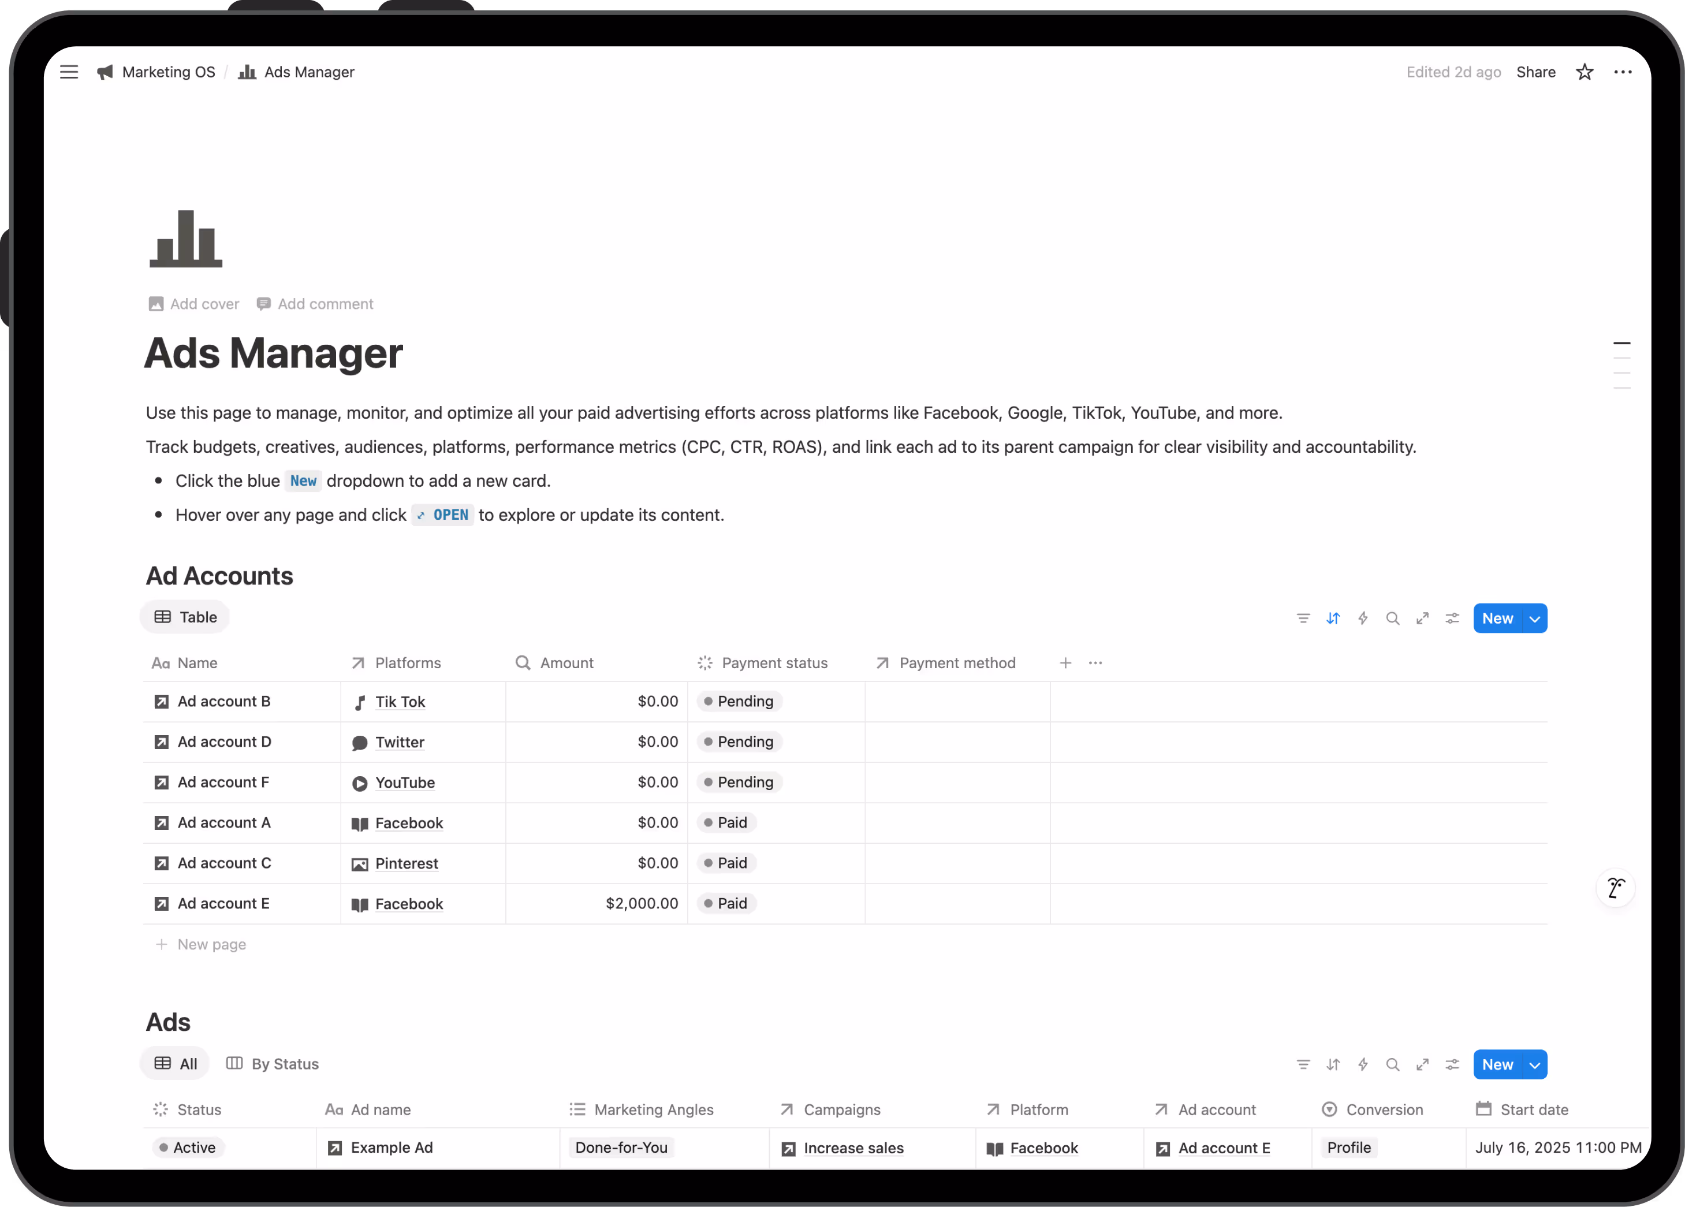Image resolution: width=1685 pixels, height=1207 pixels.
Task: Open view settings icon in Ad Accounts
Action: [x=1452, y=619]
